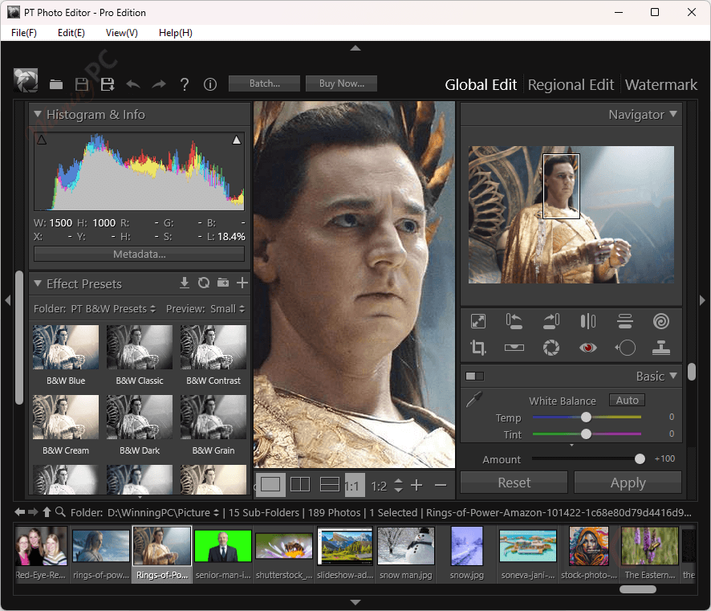711x611 pixels.
Task: Rotate image right with rotate icon
Action: coord(551,321)
